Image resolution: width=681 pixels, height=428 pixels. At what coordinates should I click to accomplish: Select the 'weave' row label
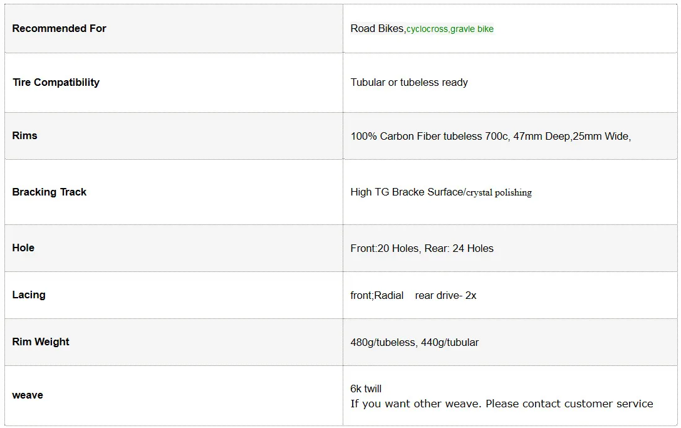[x=28, y=395]
